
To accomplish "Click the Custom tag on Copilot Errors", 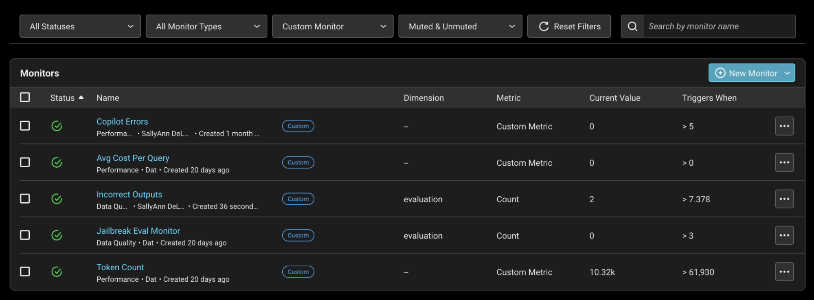I will [x=298, y=126].
